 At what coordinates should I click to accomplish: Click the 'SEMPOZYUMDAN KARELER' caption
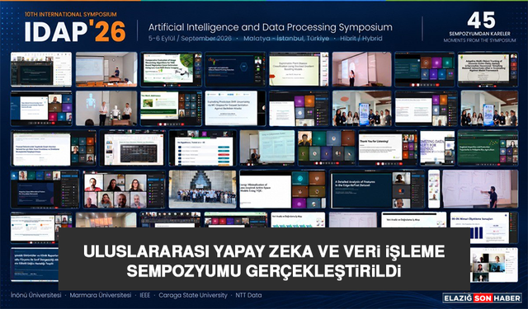coord(479,34)
